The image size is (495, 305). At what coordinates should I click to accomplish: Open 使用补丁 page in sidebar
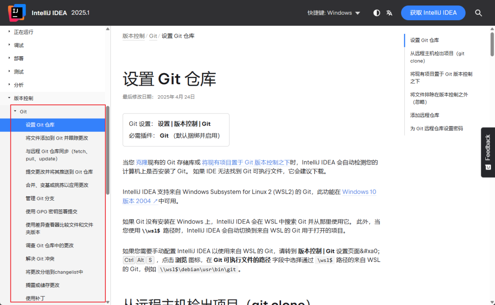coord(35,299)
